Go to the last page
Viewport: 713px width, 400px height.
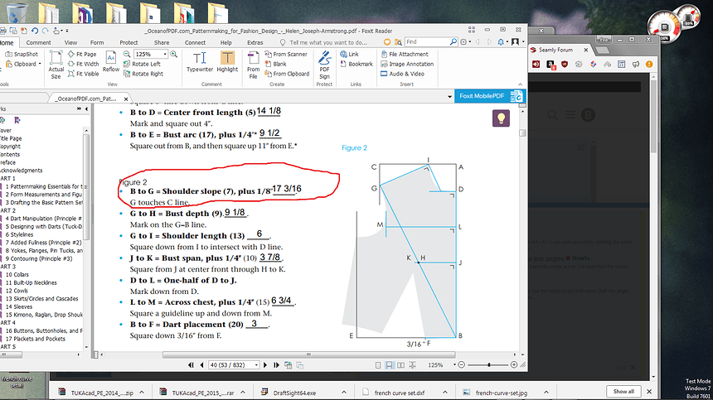point(276,365)
